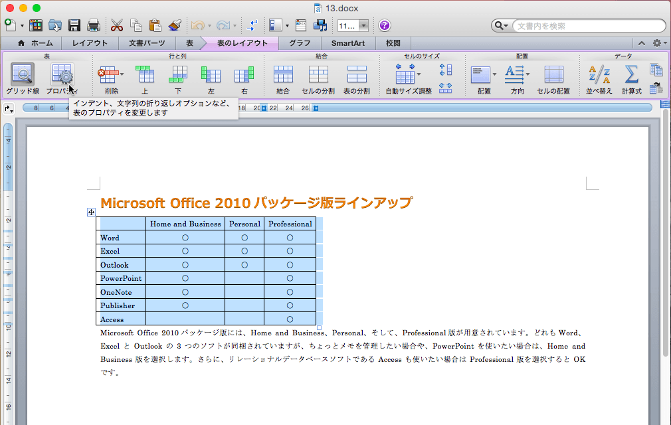This screenshot has width=671, height=425.
Task: Click convert table to text icon
Action: (656, 88)
